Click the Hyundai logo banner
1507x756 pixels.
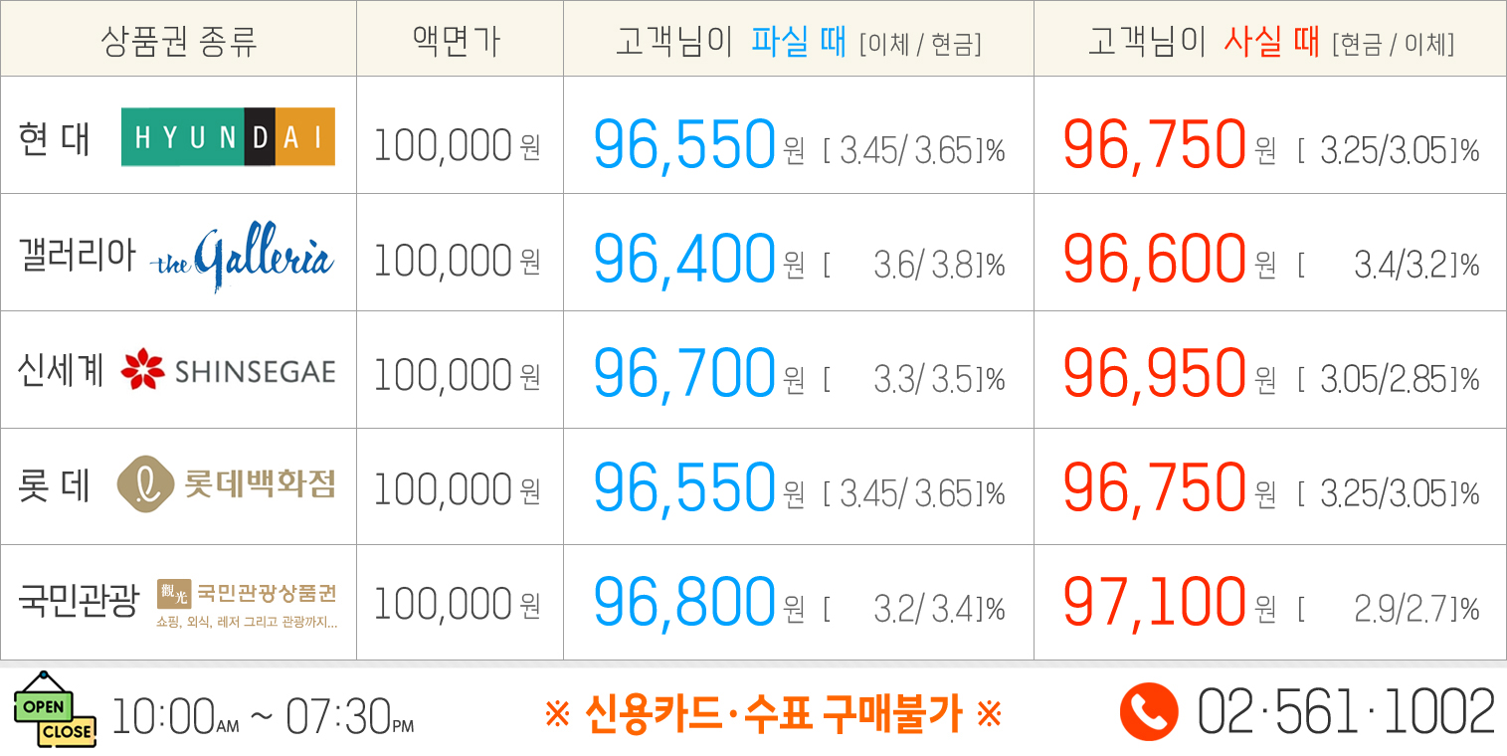click(228, 137)
